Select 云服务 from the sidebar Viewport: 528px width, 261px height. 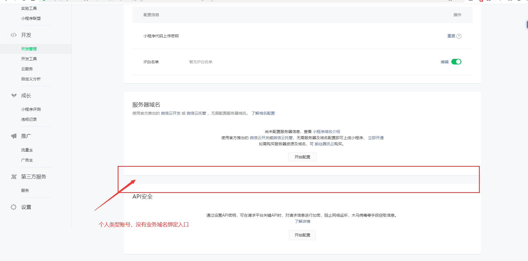(x=27, y=69)
